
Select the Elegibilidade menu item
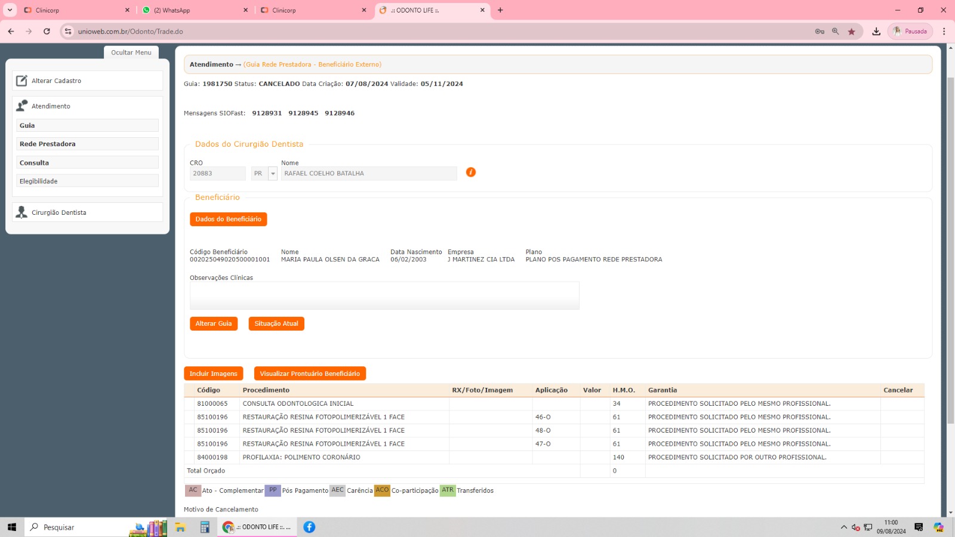pos(88,181)
